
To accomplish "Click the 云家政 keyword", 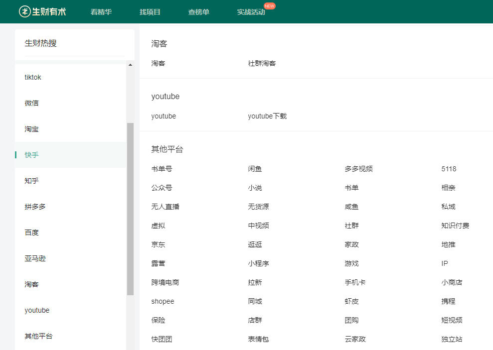I will tap(355, 340).
